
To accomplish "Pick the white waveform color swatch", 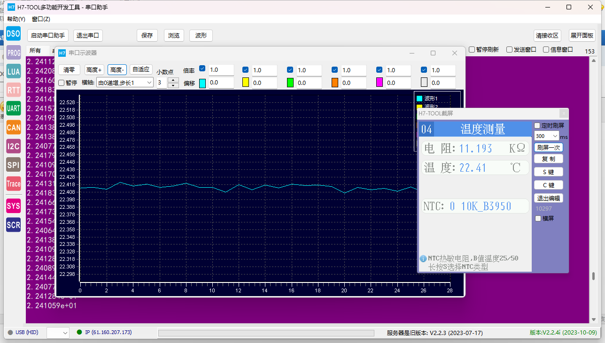I will [x=424, y=83].
